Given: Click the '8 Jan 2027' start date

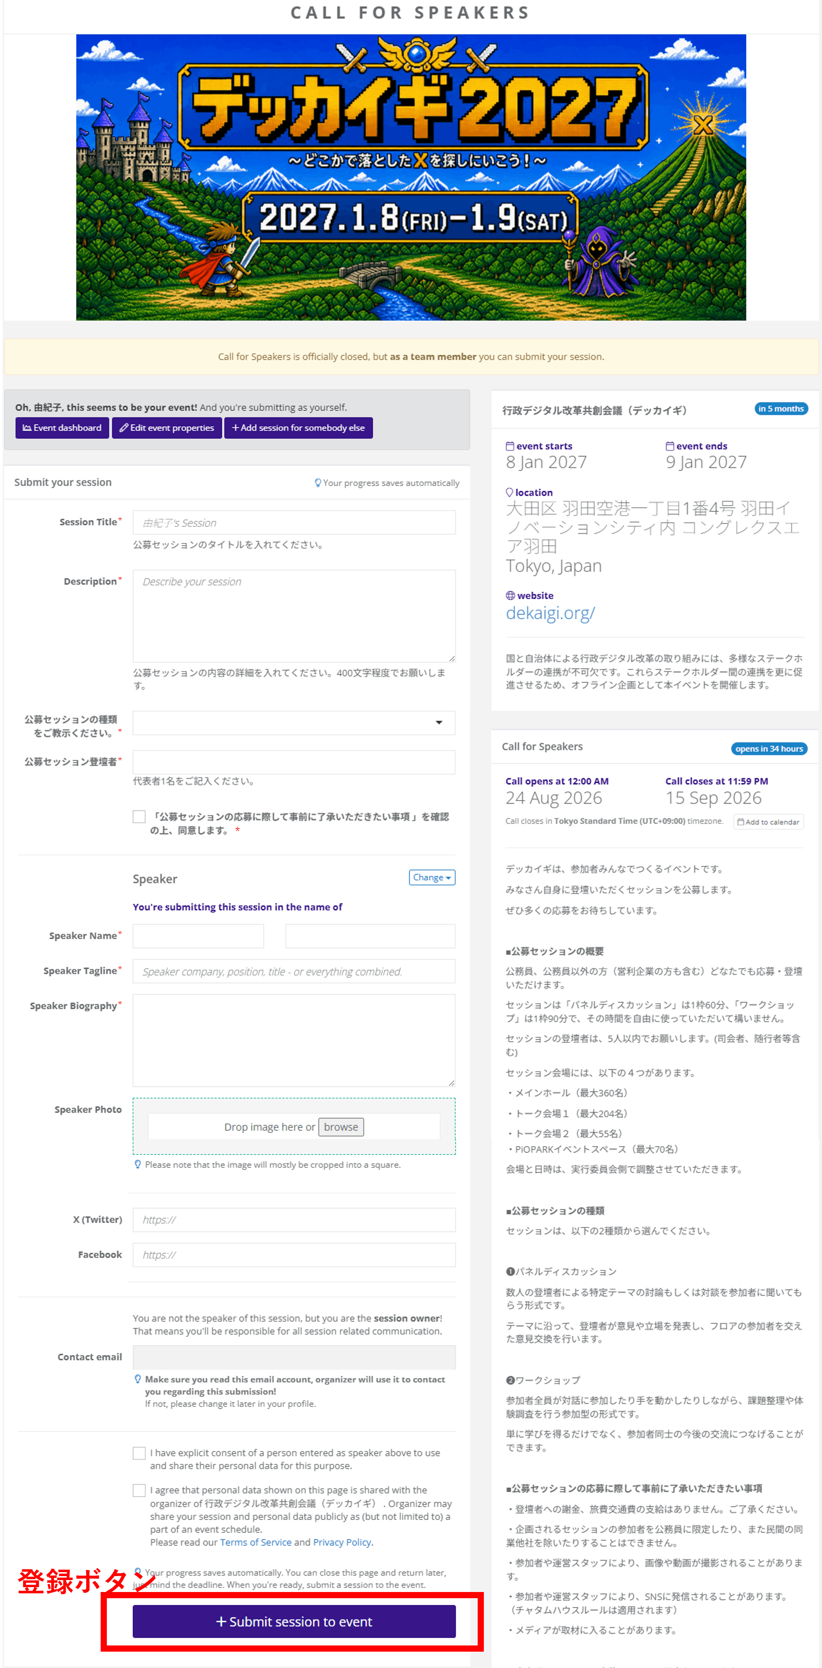Looking at the screenshot, I should click(547, 462).
